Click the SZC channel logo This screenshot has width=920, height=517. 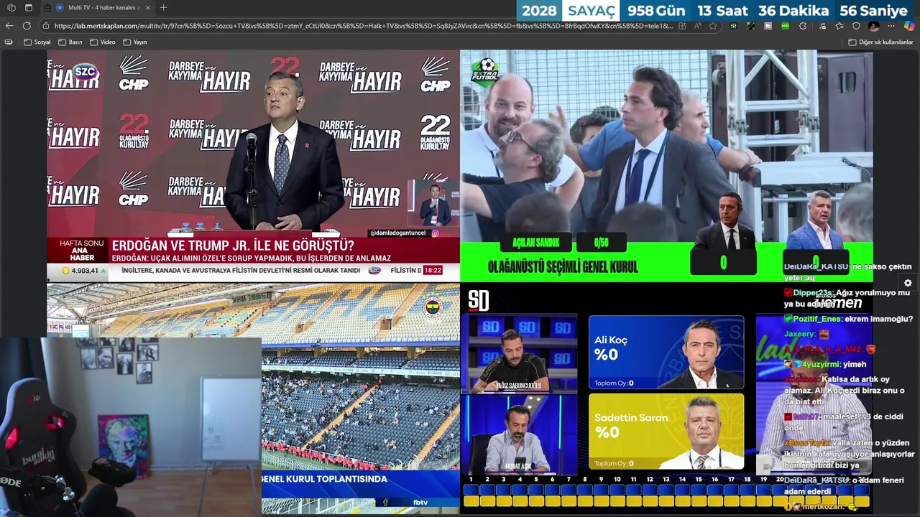point(85,71)
